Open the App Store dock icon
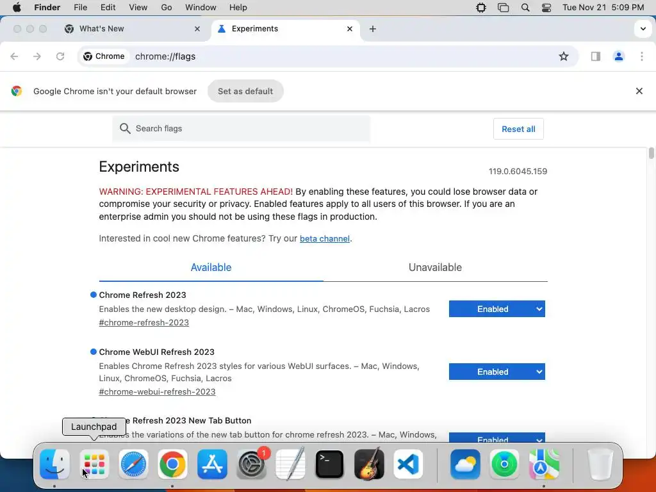This screenshot has height=492, width=656. point(212,464)
